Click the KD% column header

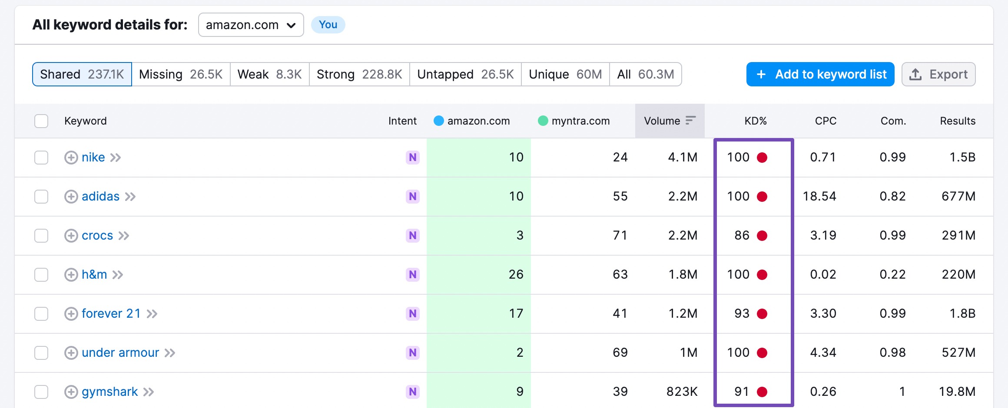[756, 121]
